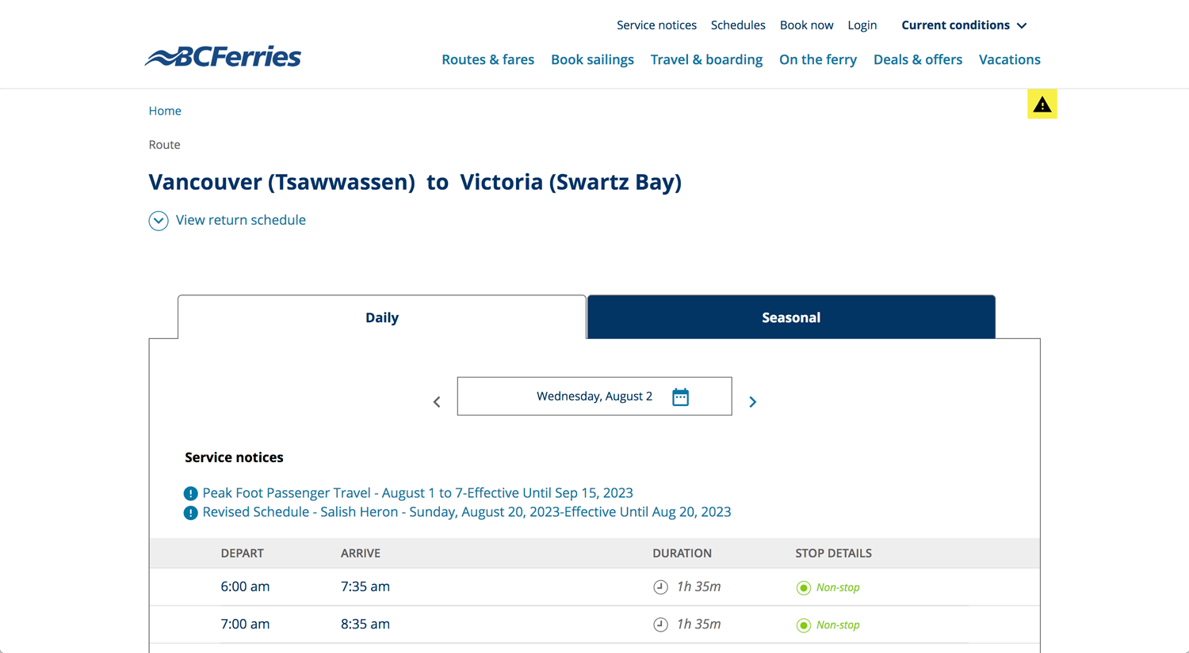
Task: Open Schedules link in header
Action: [738, 25]
